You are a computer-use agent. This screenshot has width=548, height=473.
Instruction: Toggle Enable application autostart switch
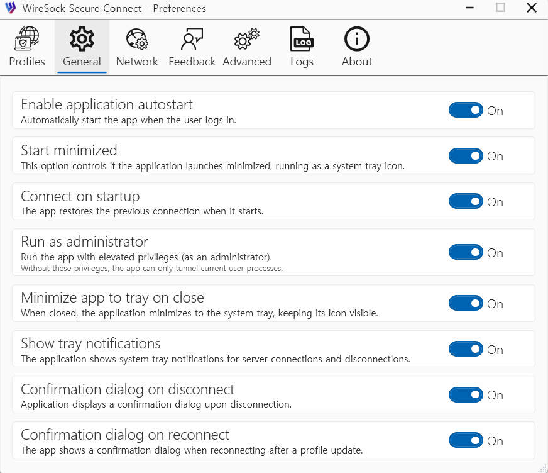click(x=466, y=110)
